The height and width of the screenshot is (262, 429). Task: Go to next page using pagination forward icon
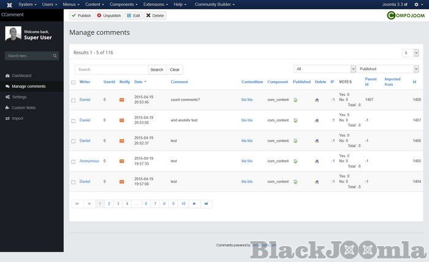[194, 203]
